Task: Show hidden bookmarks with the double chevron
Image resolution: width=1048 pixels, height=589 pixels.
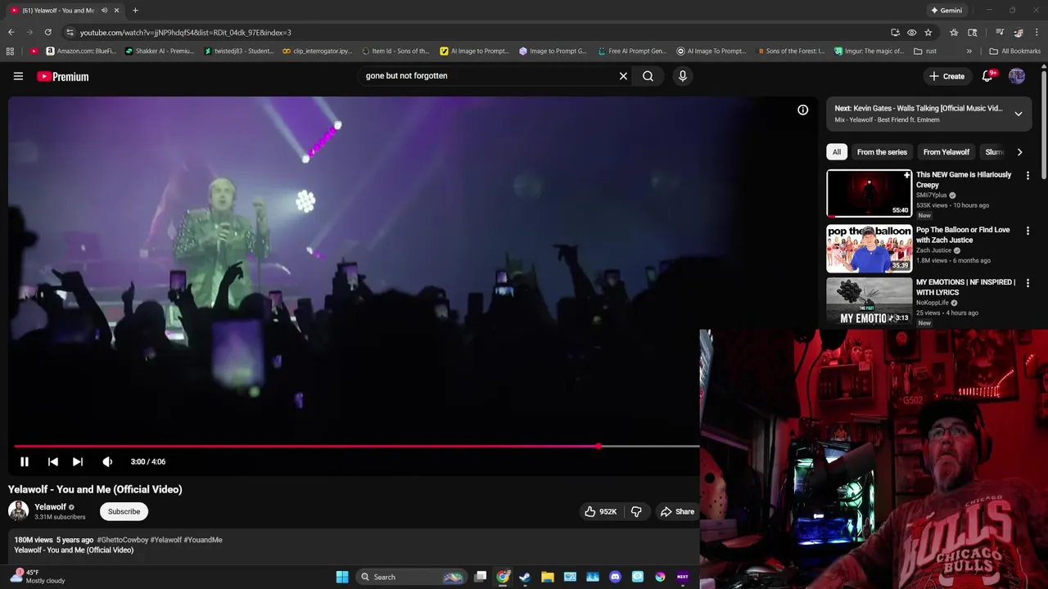Action: pyautogui.click(x=969, y=51)
